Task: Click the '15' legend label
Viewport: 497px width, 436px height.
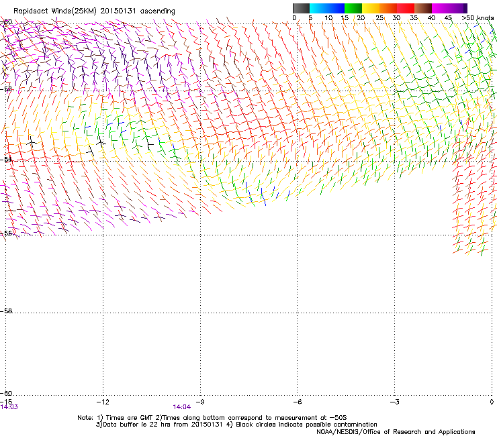Action: [x=345, y=18]
